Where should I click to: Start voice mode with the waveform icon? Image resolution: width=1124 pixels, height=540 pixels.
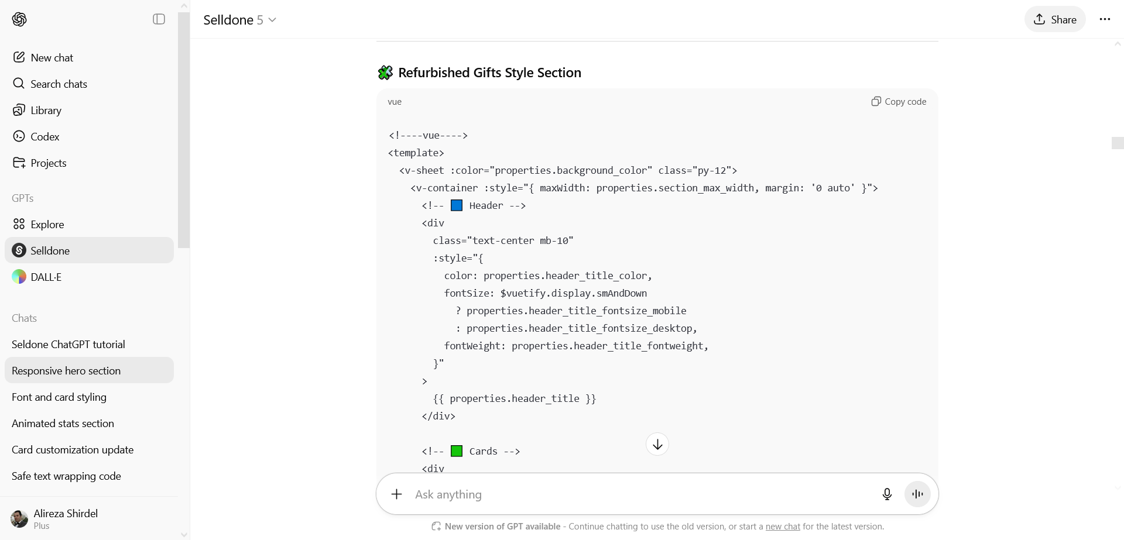point(917,494)
